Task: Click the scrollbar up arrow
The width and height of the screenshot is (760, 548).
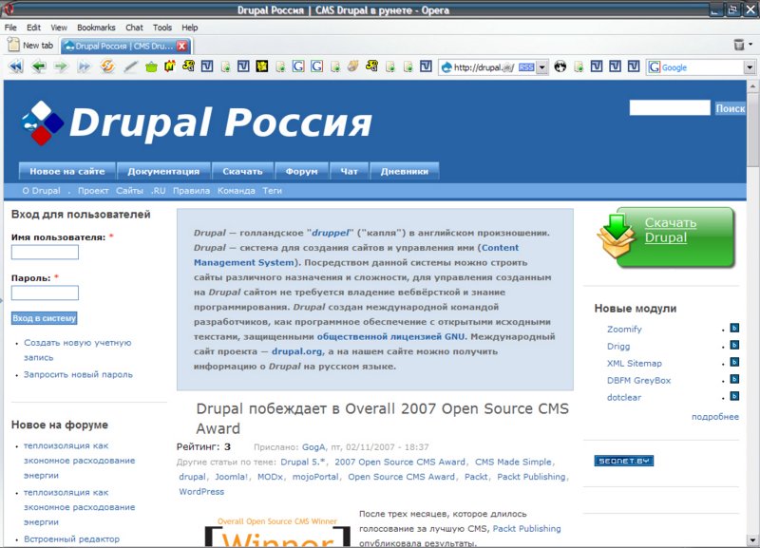Action: (x=752, y=86)
